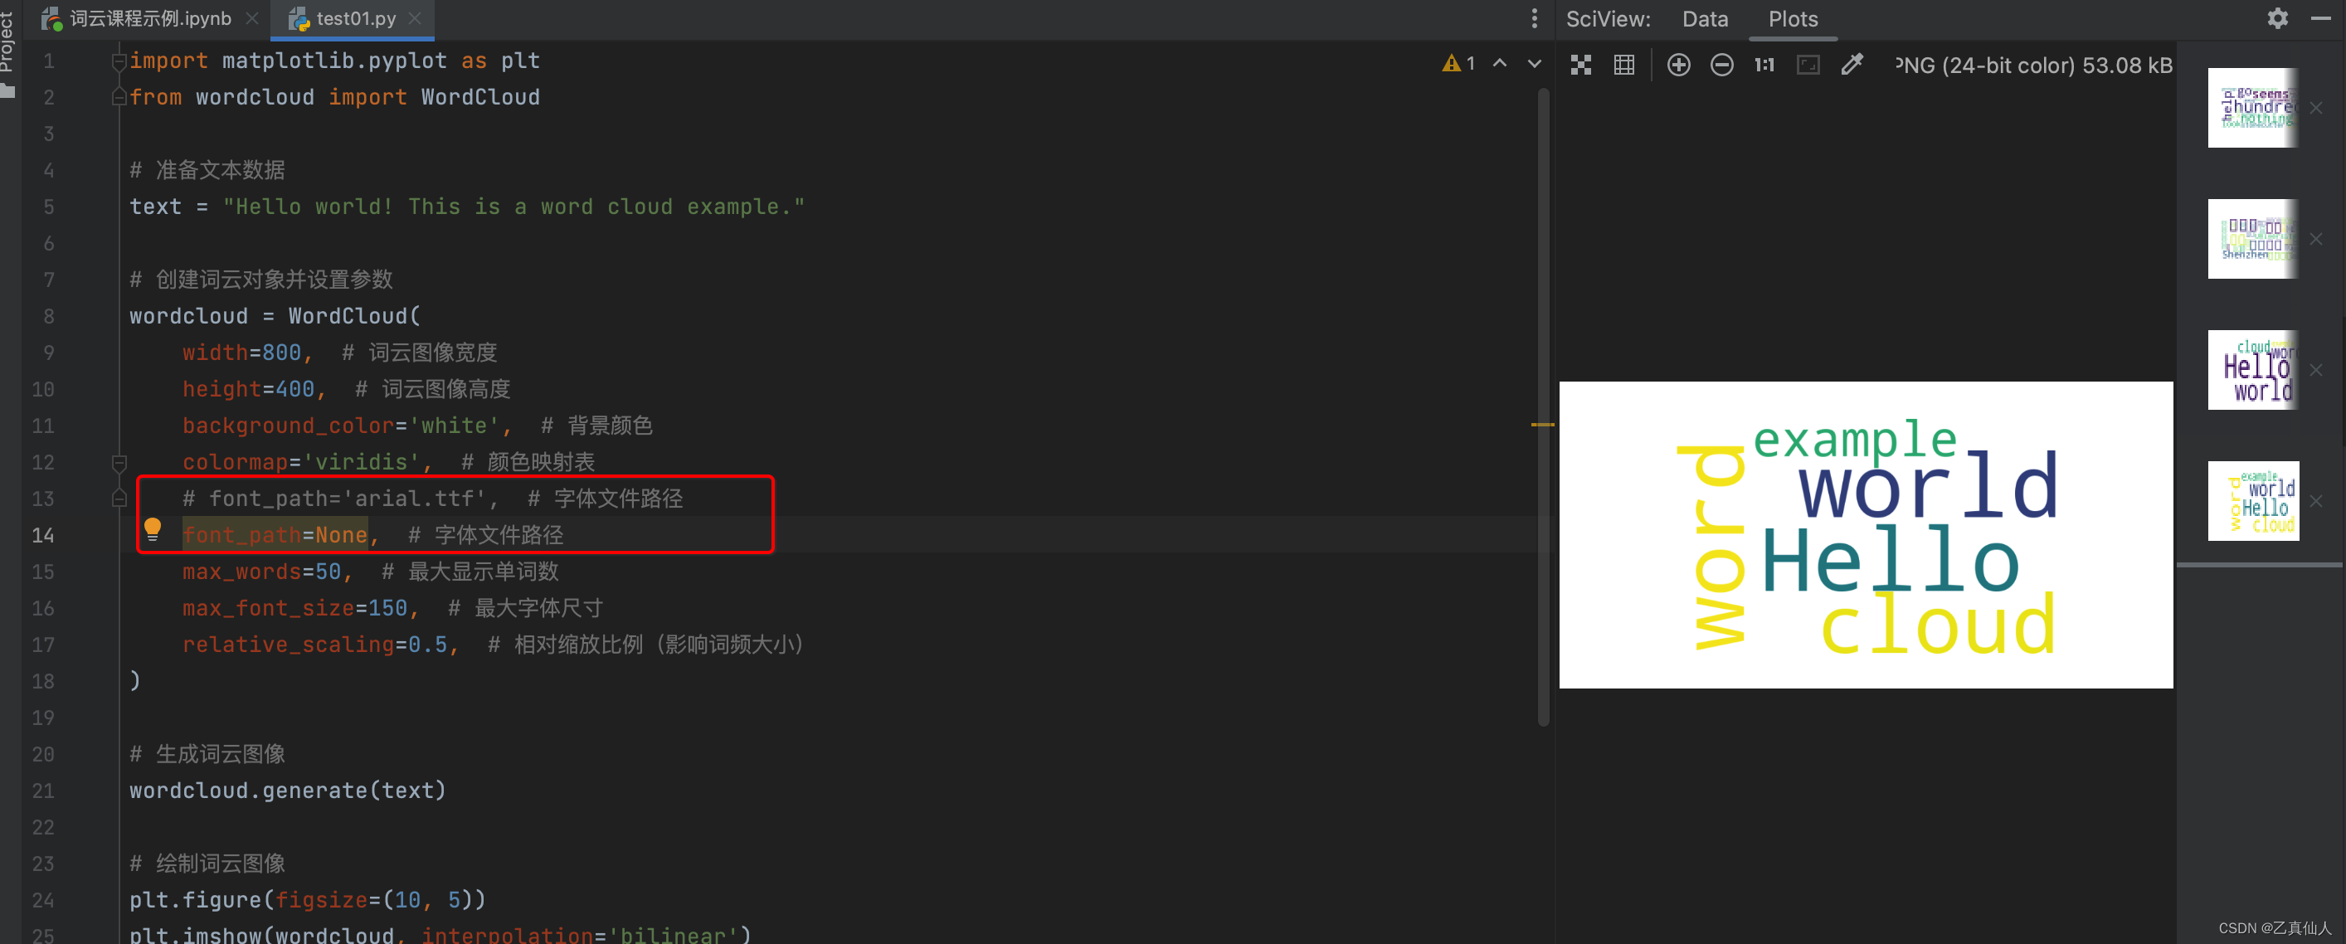Switch to the 词云课程示例.ipynb tab
The height and width of the screenshot is (944, 2346).
tap(150, 18)
